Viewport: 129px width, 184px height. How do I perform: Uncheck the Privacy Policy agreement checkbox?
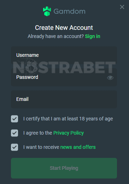tap(14, 133)
